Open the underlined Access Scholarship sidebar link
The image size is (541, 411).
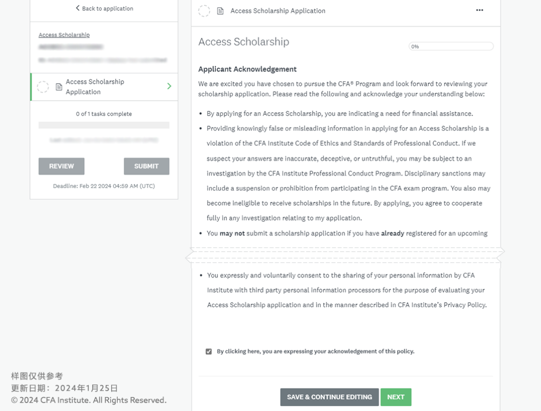tap(64, 35)
